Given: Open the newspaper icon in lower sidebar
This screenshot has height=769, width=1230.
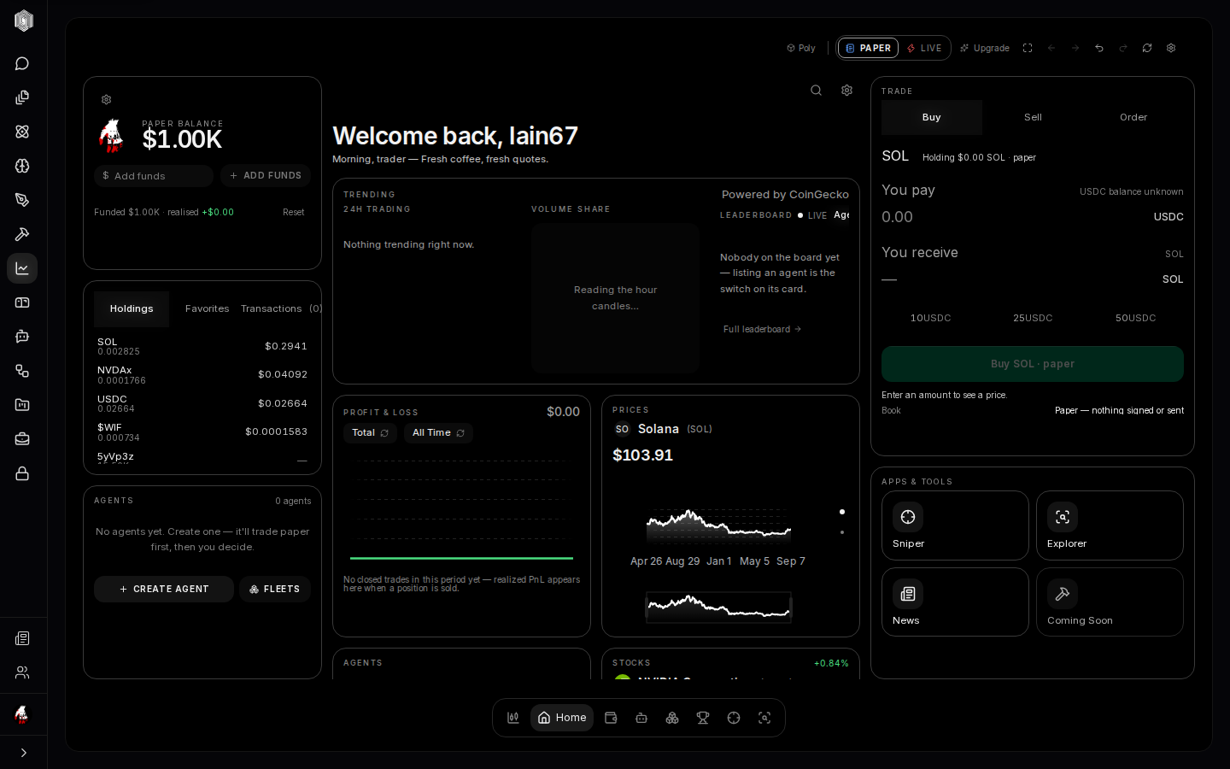Looking at the screenshot, I should coord(22,638).
